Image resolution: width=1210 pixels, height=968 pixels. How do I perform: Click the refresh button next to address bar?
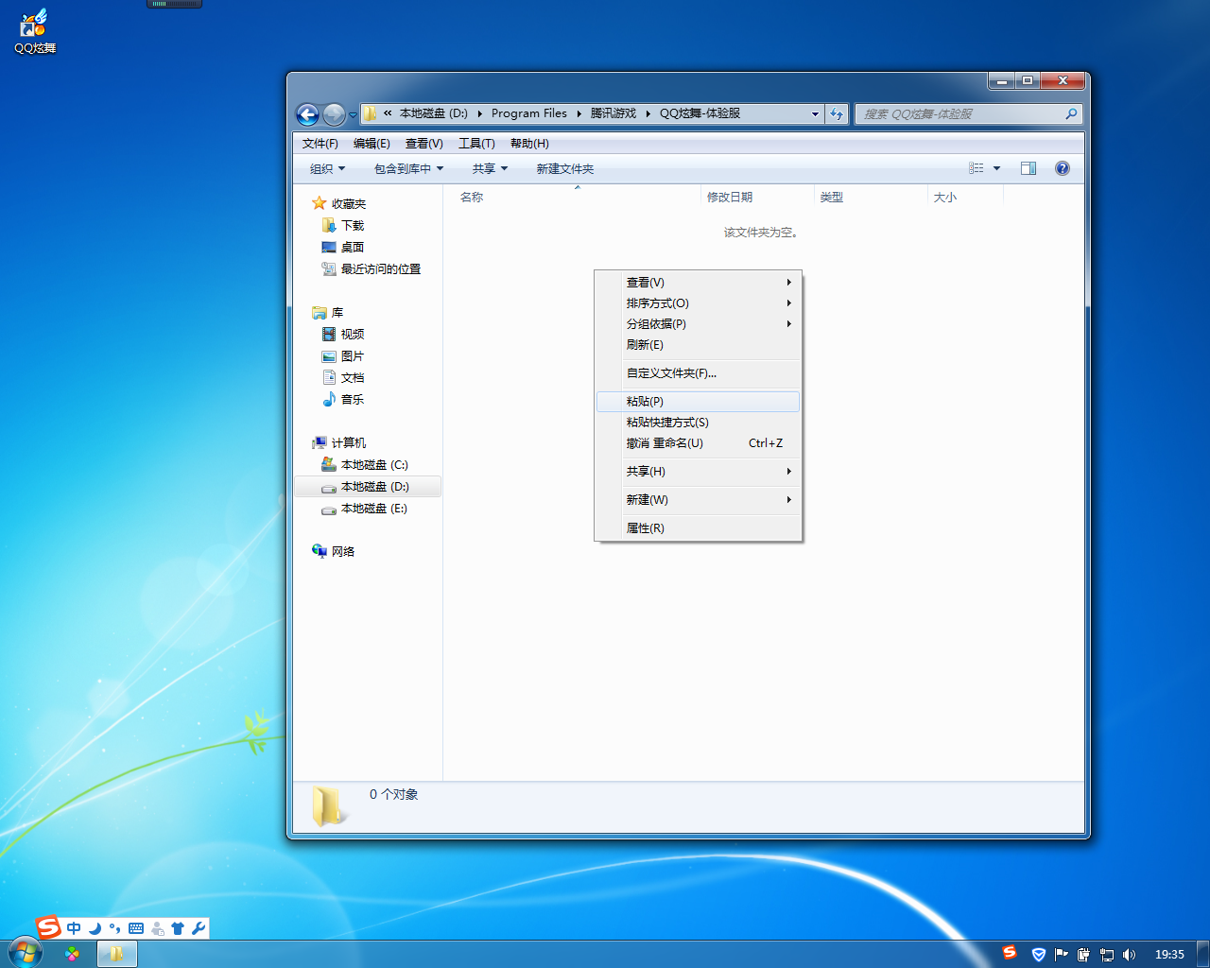coord(837,114)
